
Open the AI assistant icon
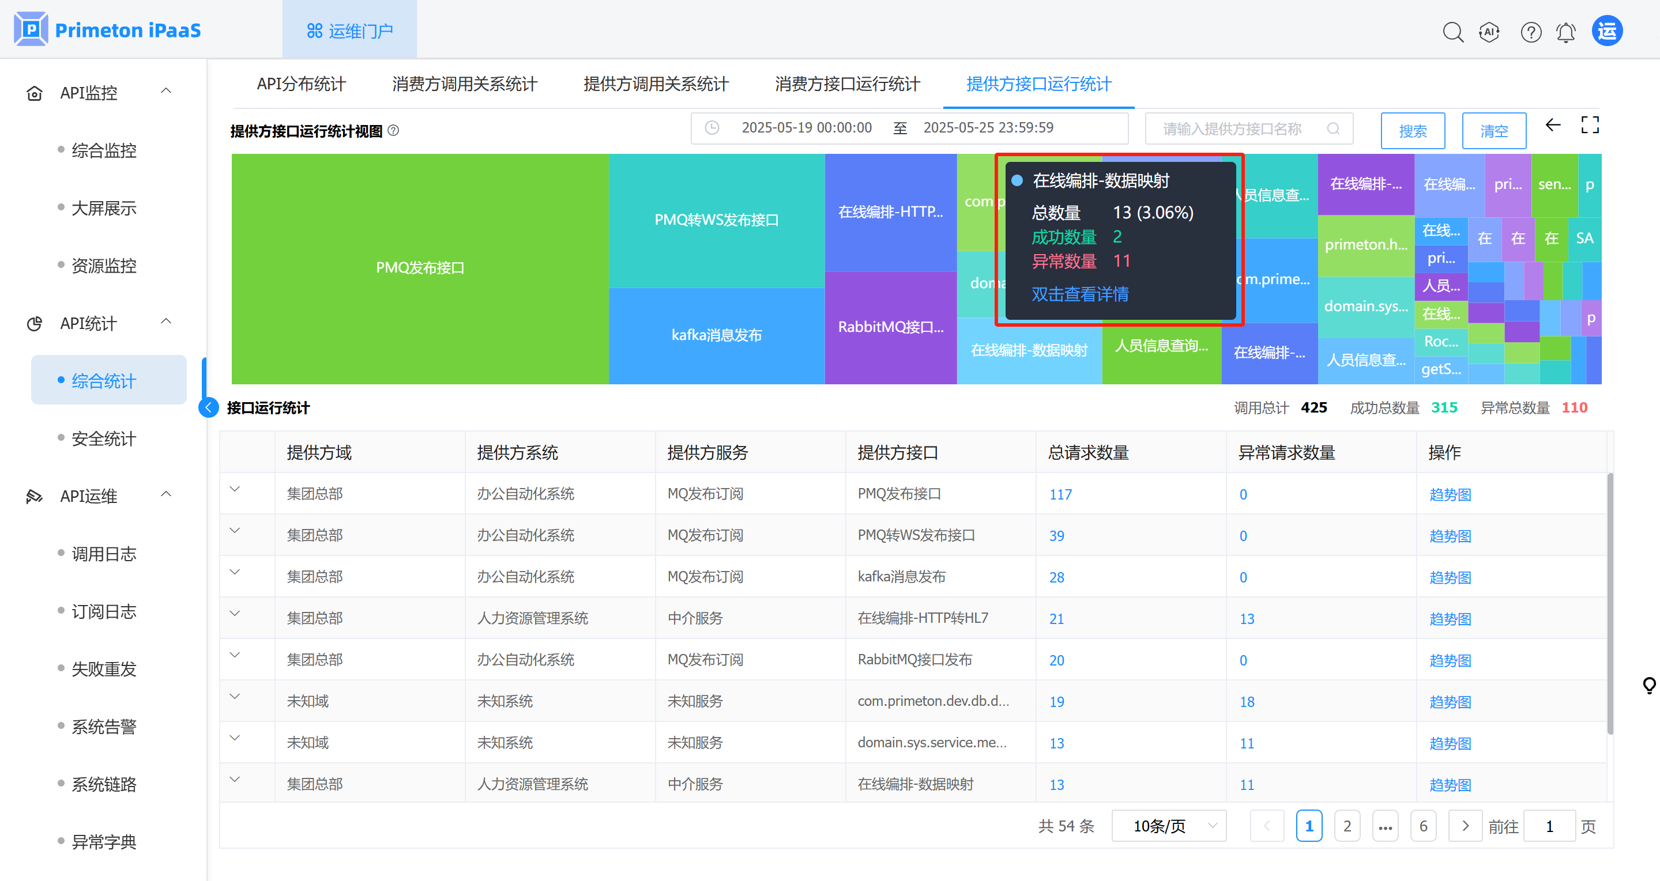pyautogui.click(x=1489, y=32)
